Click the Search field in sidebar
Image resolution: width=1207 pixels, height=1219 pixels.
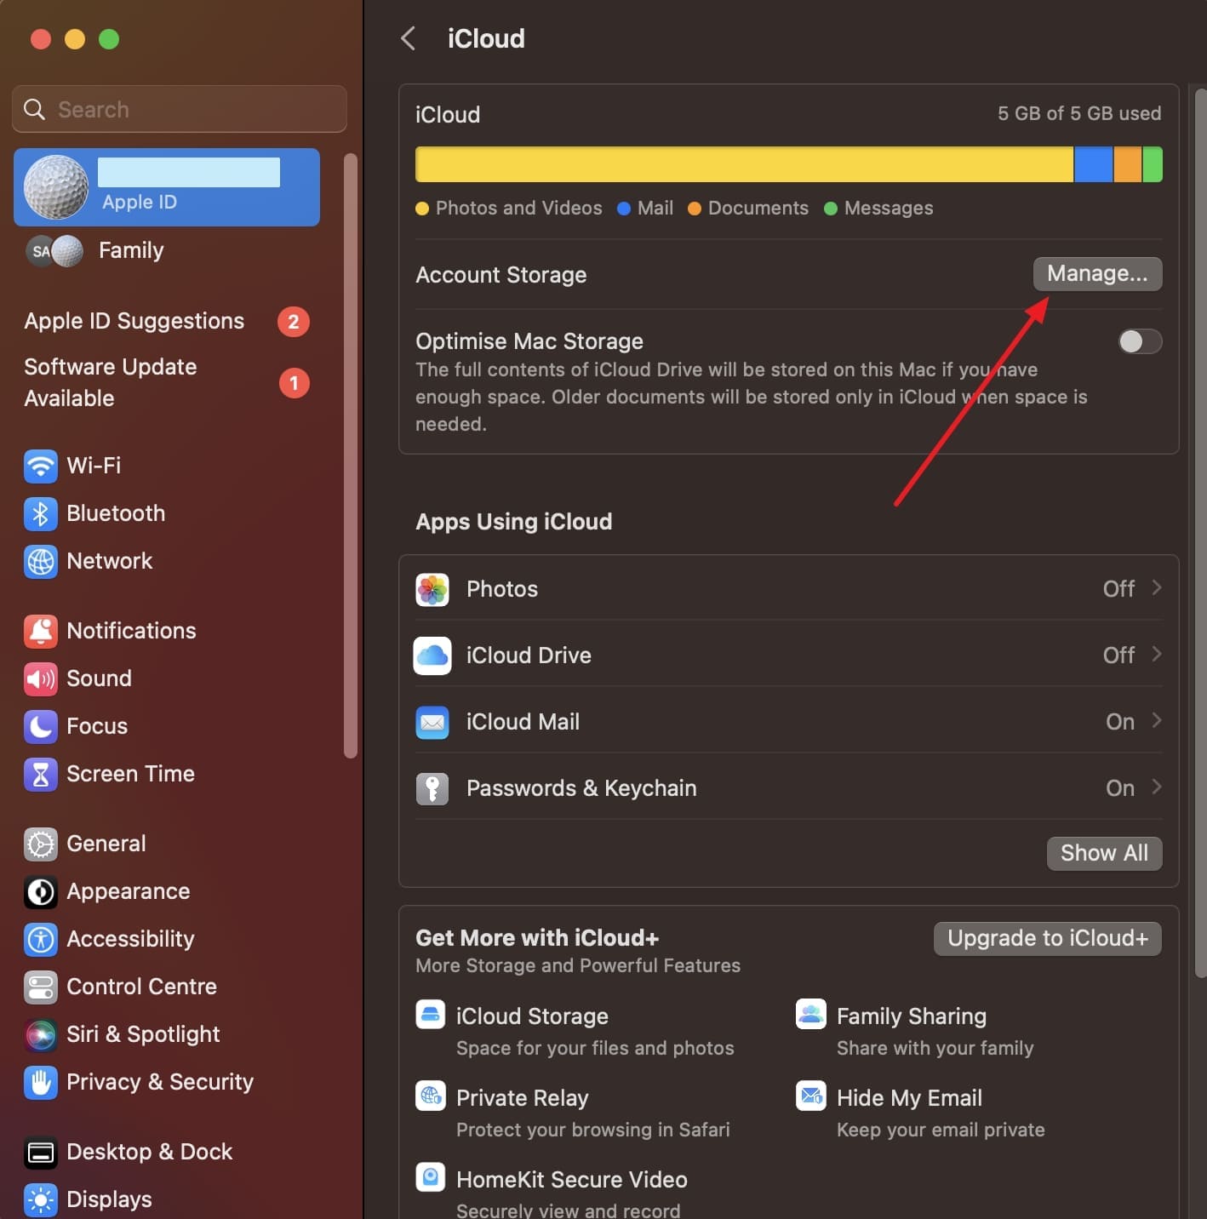[180, 109]
